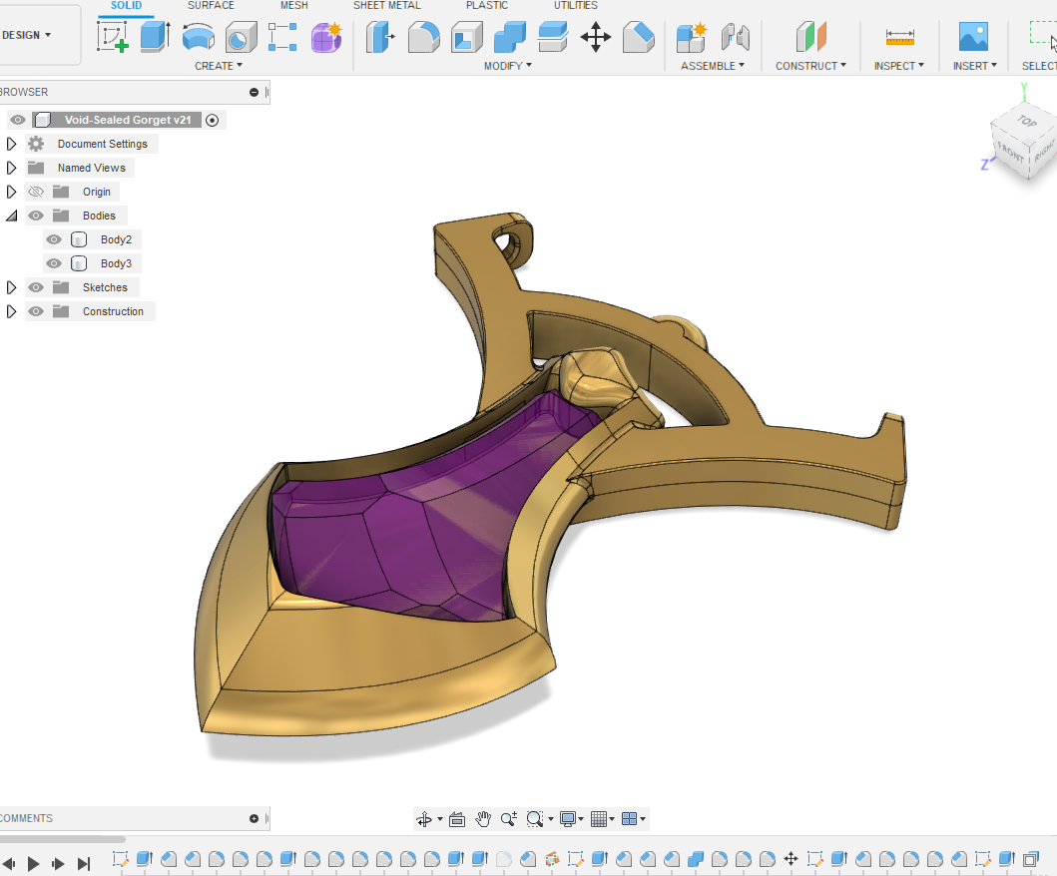Expand Document Settings node
Screen dimensions: 1057x876
[11, 145]
